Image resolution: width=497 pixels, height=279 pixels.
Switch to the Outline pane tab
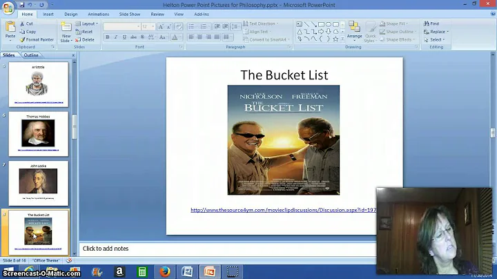tap(31, 55)
